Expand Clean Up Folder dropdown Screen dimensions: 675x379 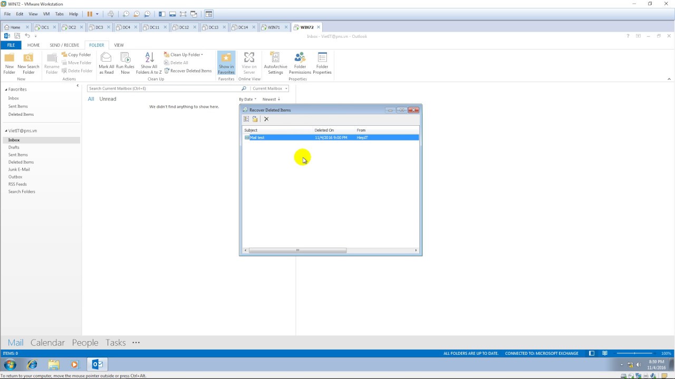point(201,55)
